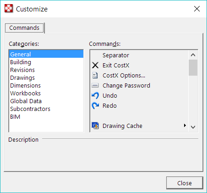The height and width of the screenshot is (193, 207).
Task: Click the Commands list scrollbar thumb
Action: [193, 67]
